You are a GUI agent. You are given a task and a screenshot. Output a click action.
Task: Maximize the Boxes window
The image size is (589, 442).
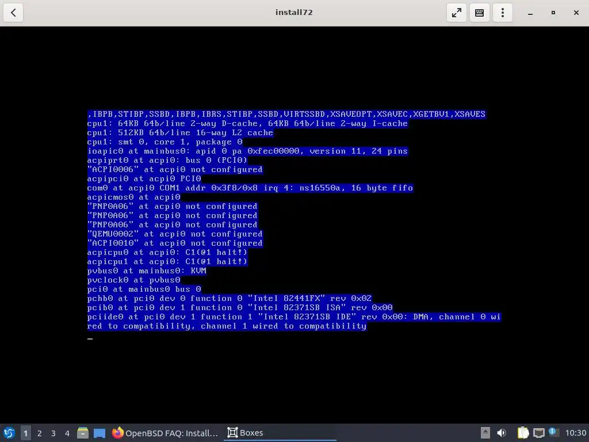553,13
